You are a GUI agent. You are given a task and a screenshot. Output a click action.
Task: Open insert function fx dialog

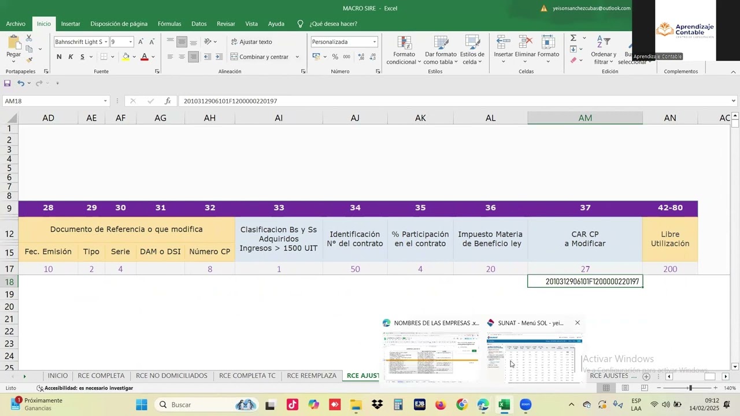pos(168,101)
